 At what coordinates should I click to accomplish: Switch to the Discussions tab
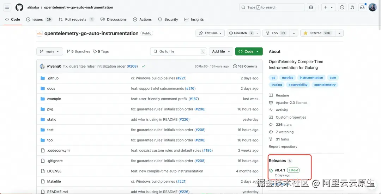tap(114, 19)
